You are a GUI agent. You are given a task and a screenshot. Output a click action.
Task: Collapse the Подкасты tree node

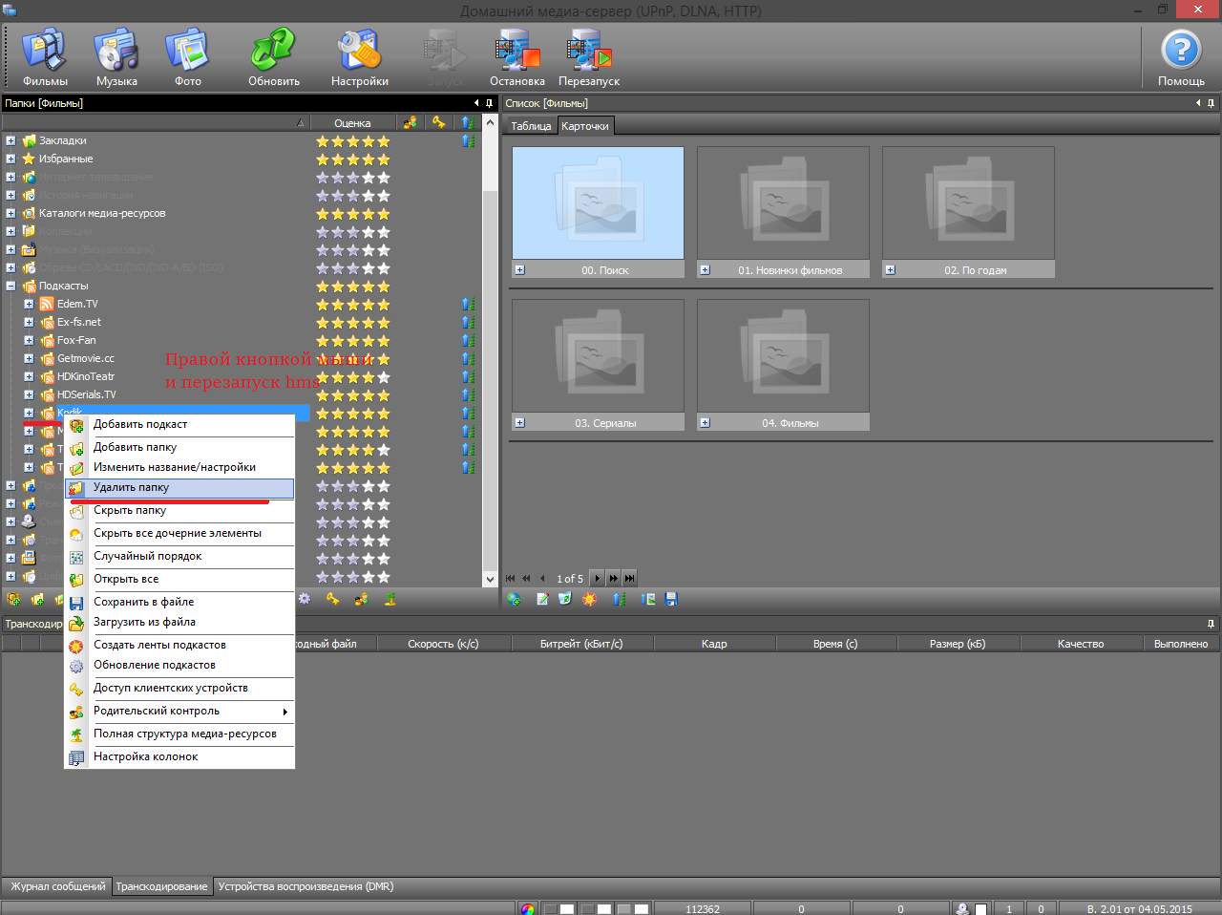[x=11, y=286]
